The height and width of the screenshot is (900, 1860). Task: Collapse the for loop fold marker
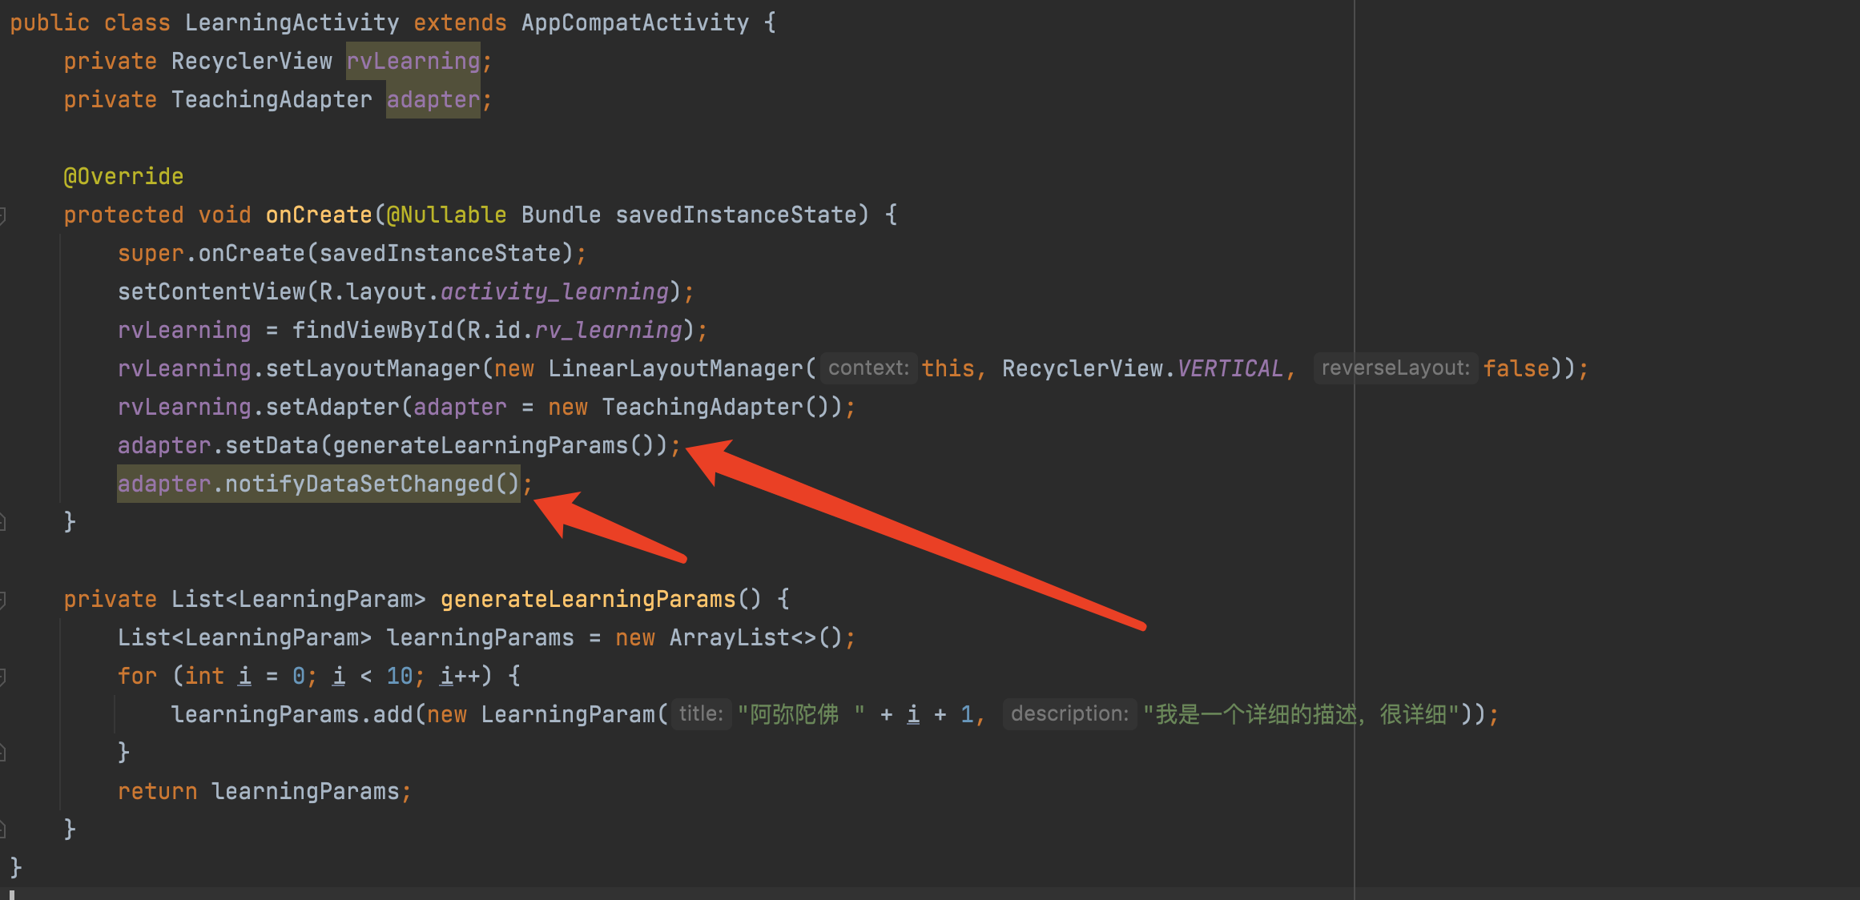(3, 677)
